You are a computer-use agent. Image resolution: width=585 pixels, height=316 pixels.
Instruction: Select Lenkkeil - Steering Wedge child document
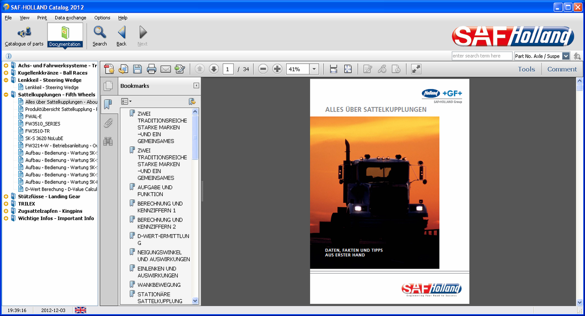click(x=52, y=87)
